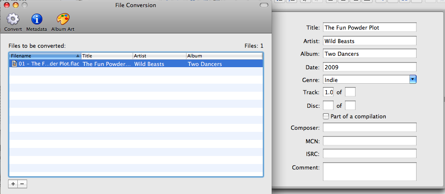This screenshot has width=445, height=194.
Task: Click the Composer input field
Action: tap(369, 128)
